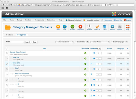This screenshot has height=99, width=136.
Task: Switch to the Categories submenu tab
Action: (21, 35)
